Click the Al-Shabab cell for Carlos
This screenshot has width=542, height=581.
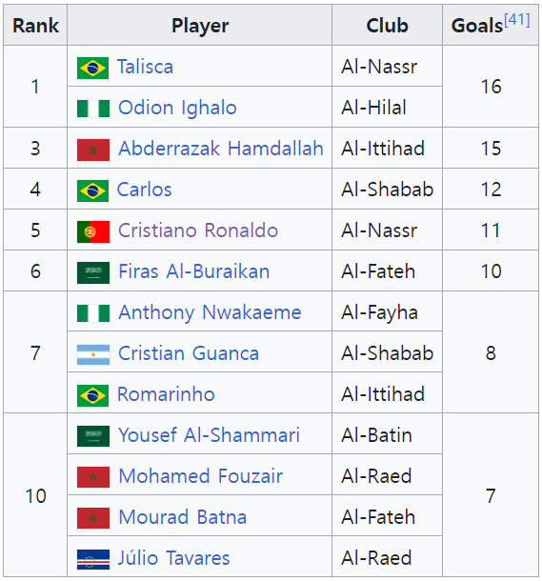[387, 189]
